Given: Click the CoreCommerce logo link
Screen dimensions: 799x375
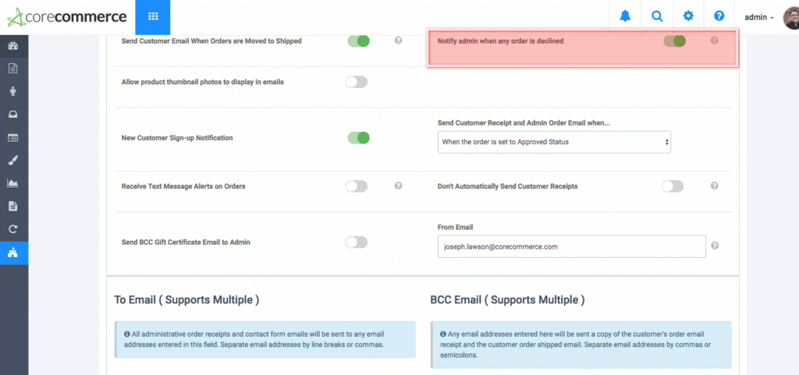Looking at the screenshot, I should point(66,16).
